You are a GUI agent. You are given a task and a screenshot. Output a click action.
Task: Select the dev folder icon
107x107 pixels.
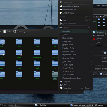pos(37,42)
